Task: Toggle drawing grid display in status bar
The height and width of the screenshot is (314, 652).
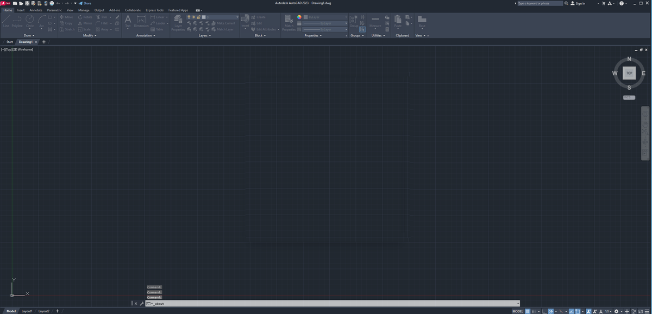Action: [528, 311]
